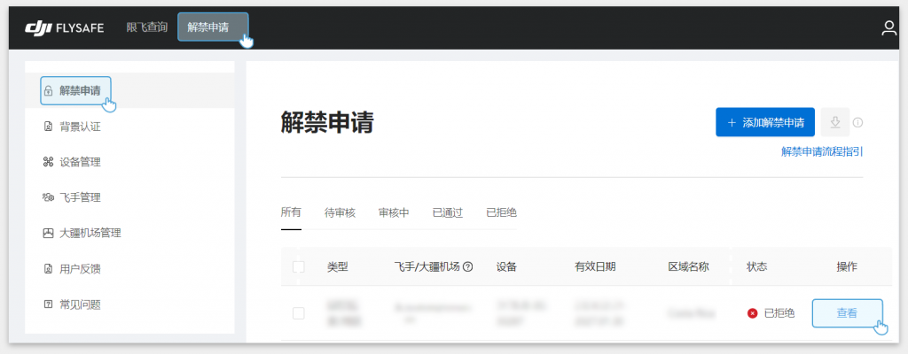Click the 查看 button in the row
The width and height of the screenshot is (908, 354).
click(847, 313)
